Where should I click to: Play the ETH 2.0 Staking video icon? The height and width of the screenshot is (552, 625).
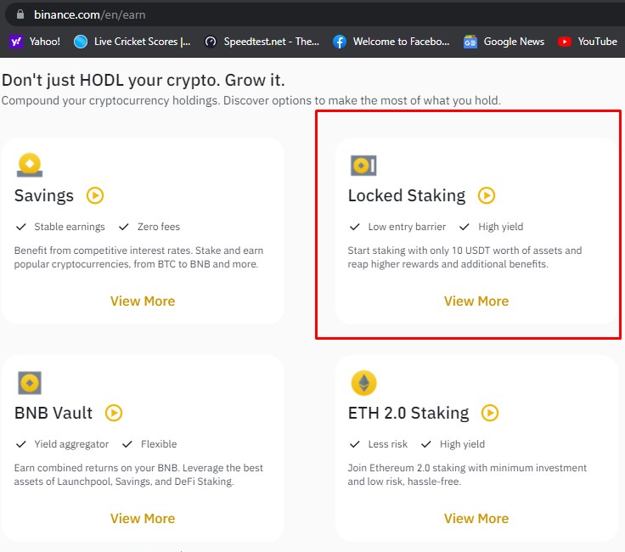(x=490, y=413)
